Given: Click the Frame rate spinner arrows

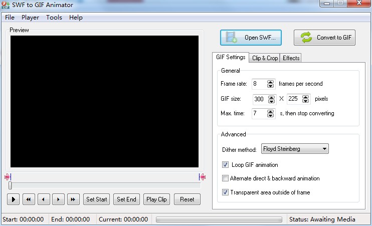Looking at the screenshot, I should pyautogui.click(x=271, y=84).
